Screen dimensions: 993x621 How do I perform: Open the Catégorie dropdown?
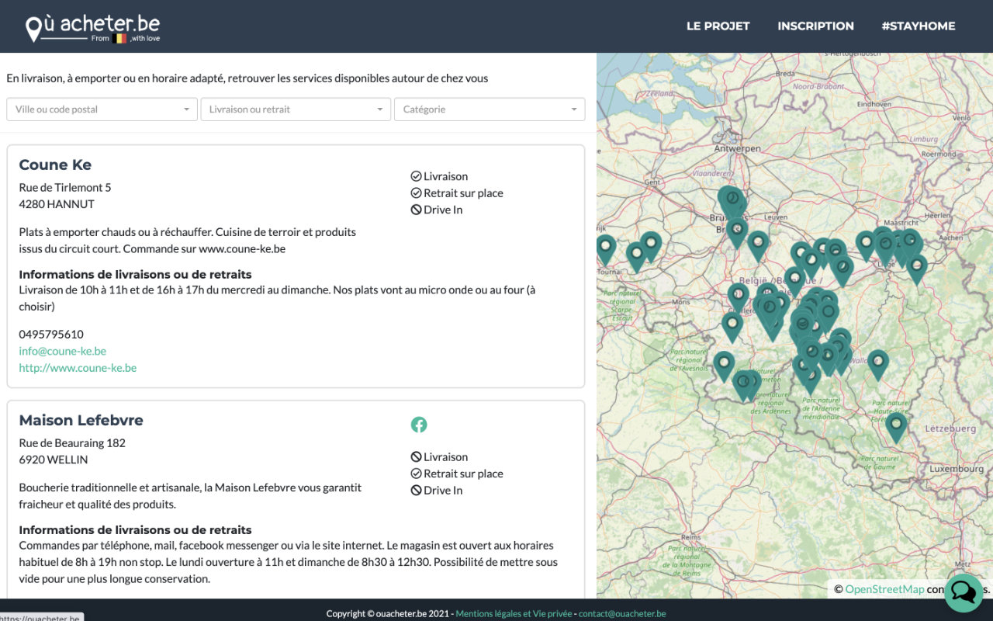pyautogui.click(x=489, y=109)
